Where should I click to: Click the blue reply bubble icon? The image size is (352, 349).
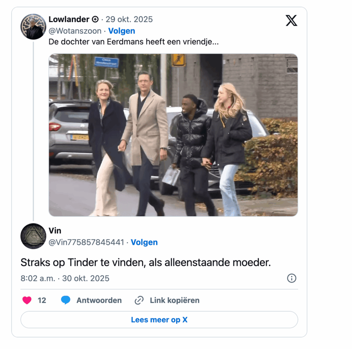pyautogui.click(x=66, y=300)
